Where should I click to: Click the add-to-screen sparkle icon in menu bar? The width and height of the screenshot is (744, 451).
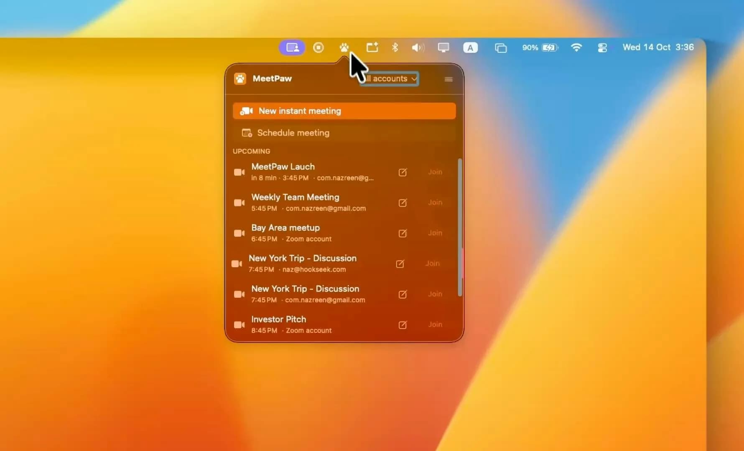point(372,47)
